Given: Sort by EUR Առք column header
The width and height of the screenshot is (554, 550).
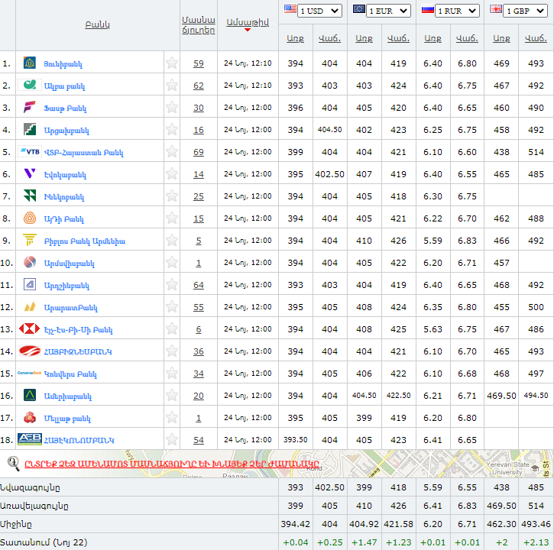Looking at the screenshot, I should tap(364, 38).
